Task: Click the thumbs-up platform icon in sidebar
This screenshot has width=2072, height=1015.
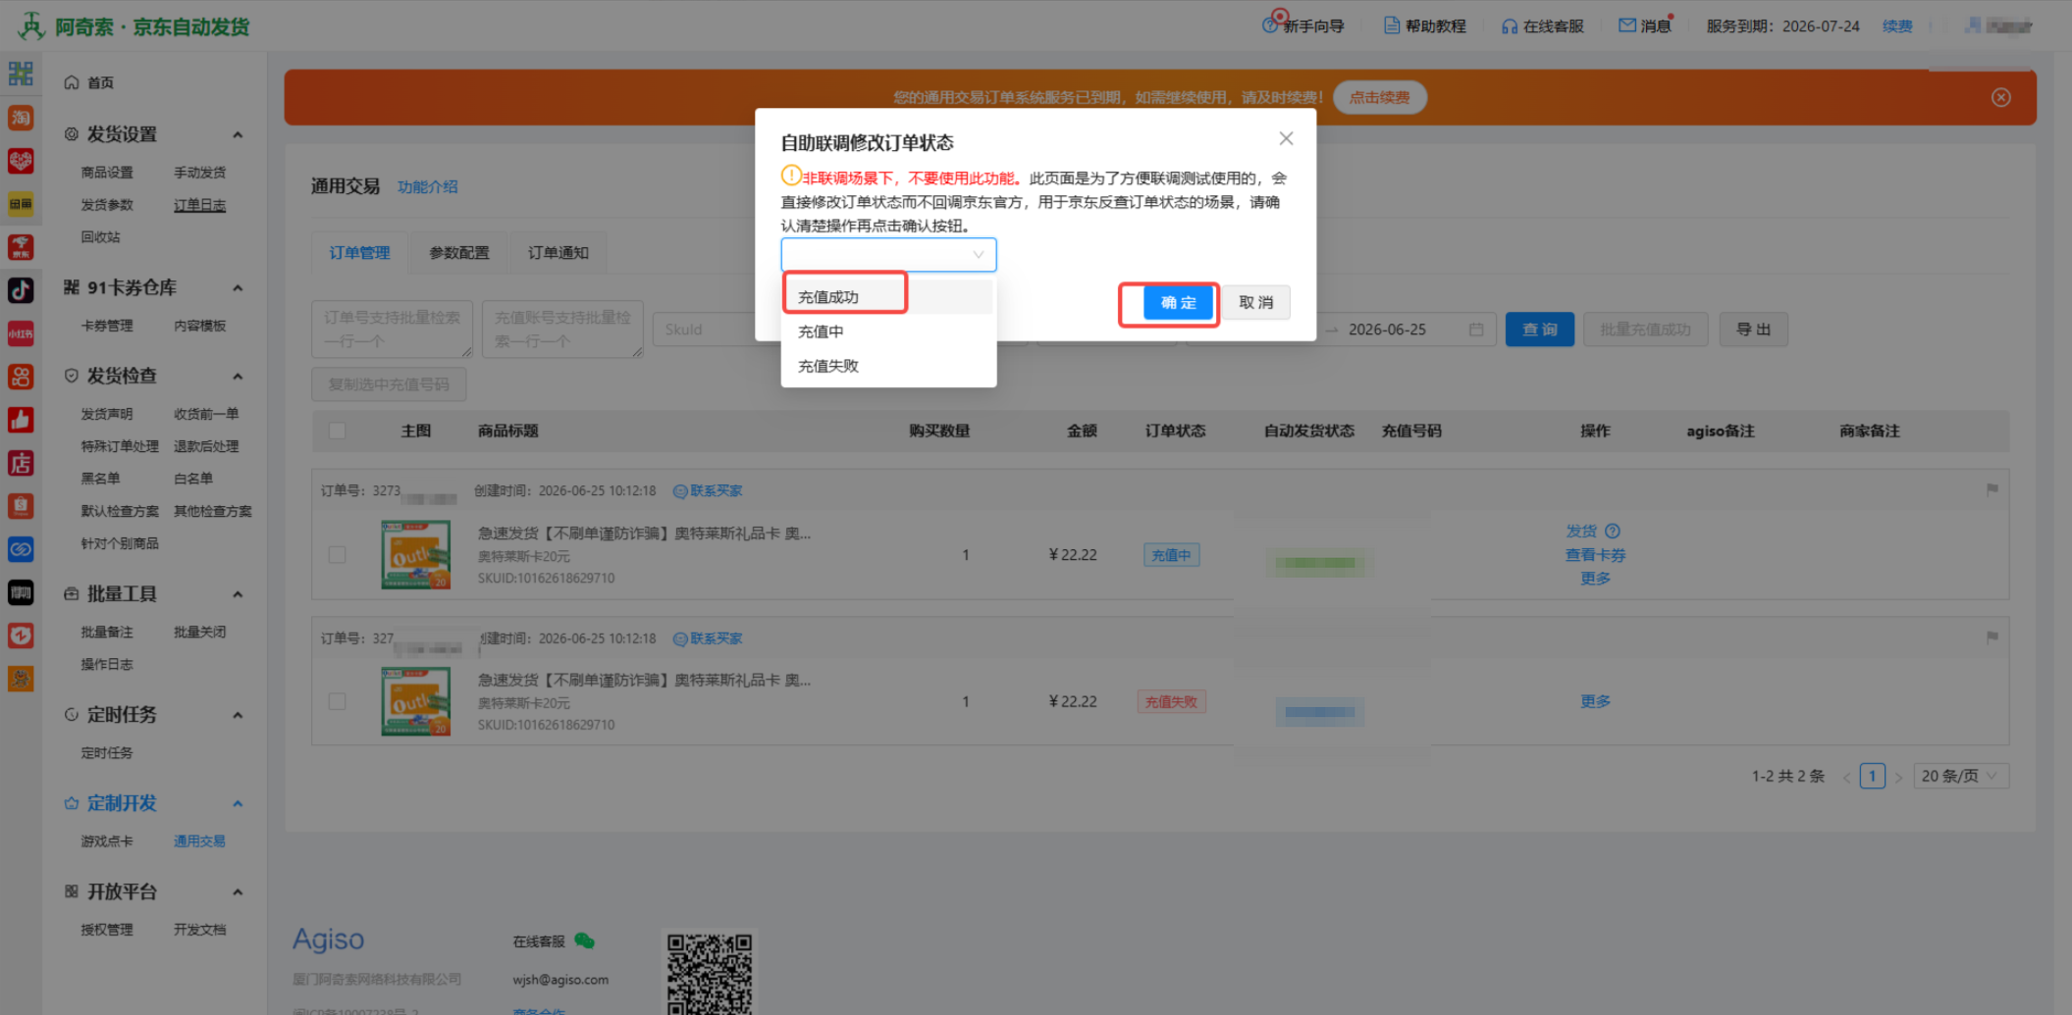Action: click(x=21, y=420)
